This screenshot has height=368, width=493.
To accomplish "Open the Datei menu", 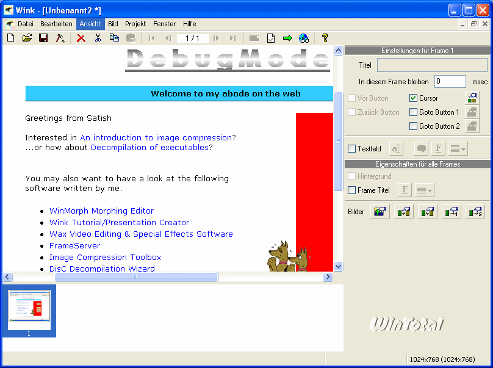I will (26, 24).
